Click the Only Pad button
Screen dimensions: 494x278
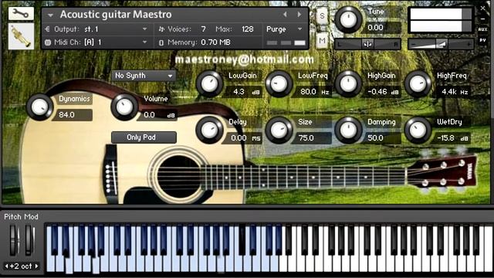(144, 137)
